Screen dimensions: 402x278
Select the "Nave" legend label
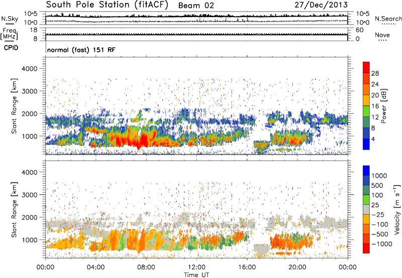pyautogui.click(x=382, y=35)
